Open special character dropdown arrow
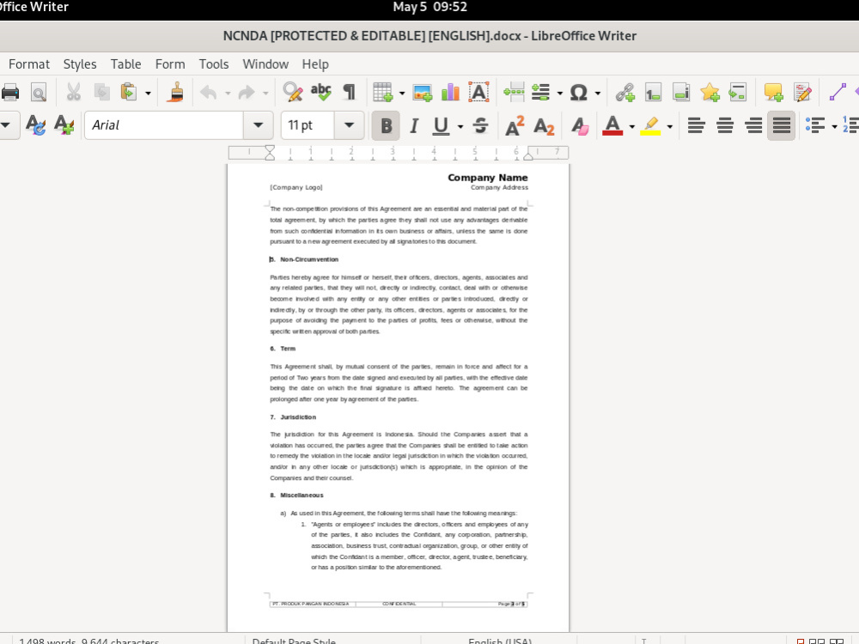The height and width of the screenshot is (644, 859). tap(598, 93)
